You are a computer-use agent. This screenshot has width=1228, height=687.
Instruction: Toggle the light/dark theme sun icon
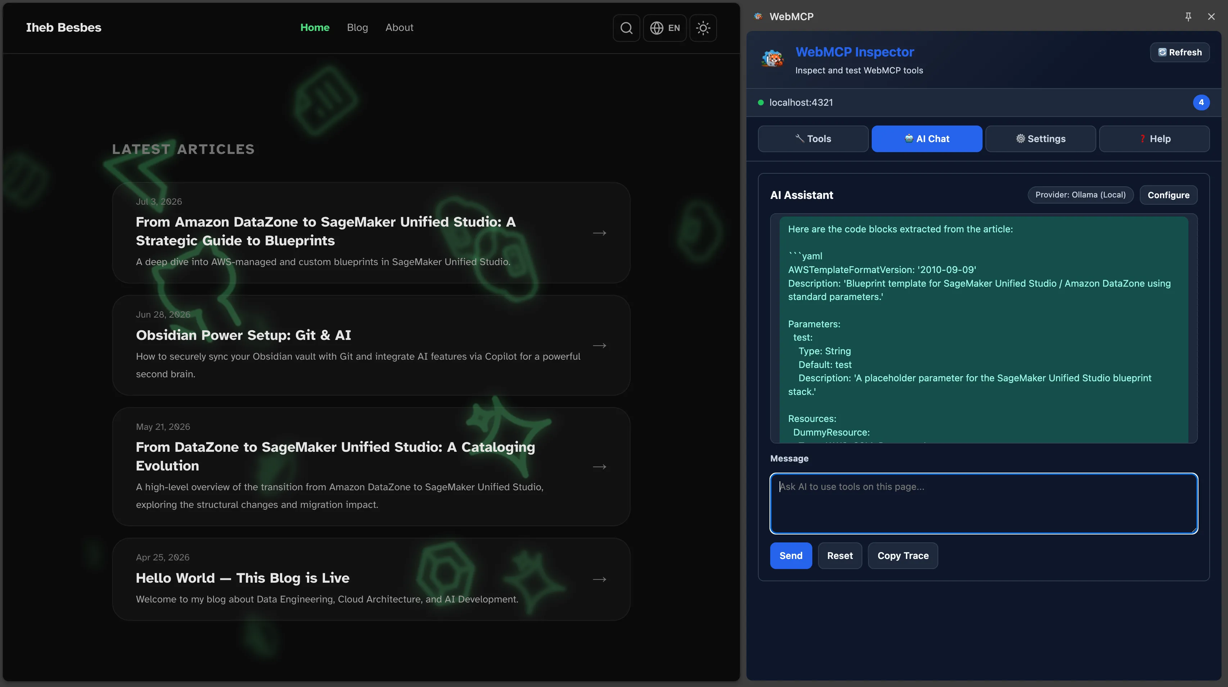point(703,28)
